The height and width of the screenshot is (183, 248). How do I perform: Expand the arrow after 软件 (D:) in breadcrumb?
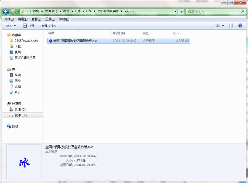point(60,11)
